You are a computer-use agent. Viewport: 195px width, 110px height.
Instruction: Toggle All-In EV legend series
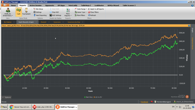[98, 97]
